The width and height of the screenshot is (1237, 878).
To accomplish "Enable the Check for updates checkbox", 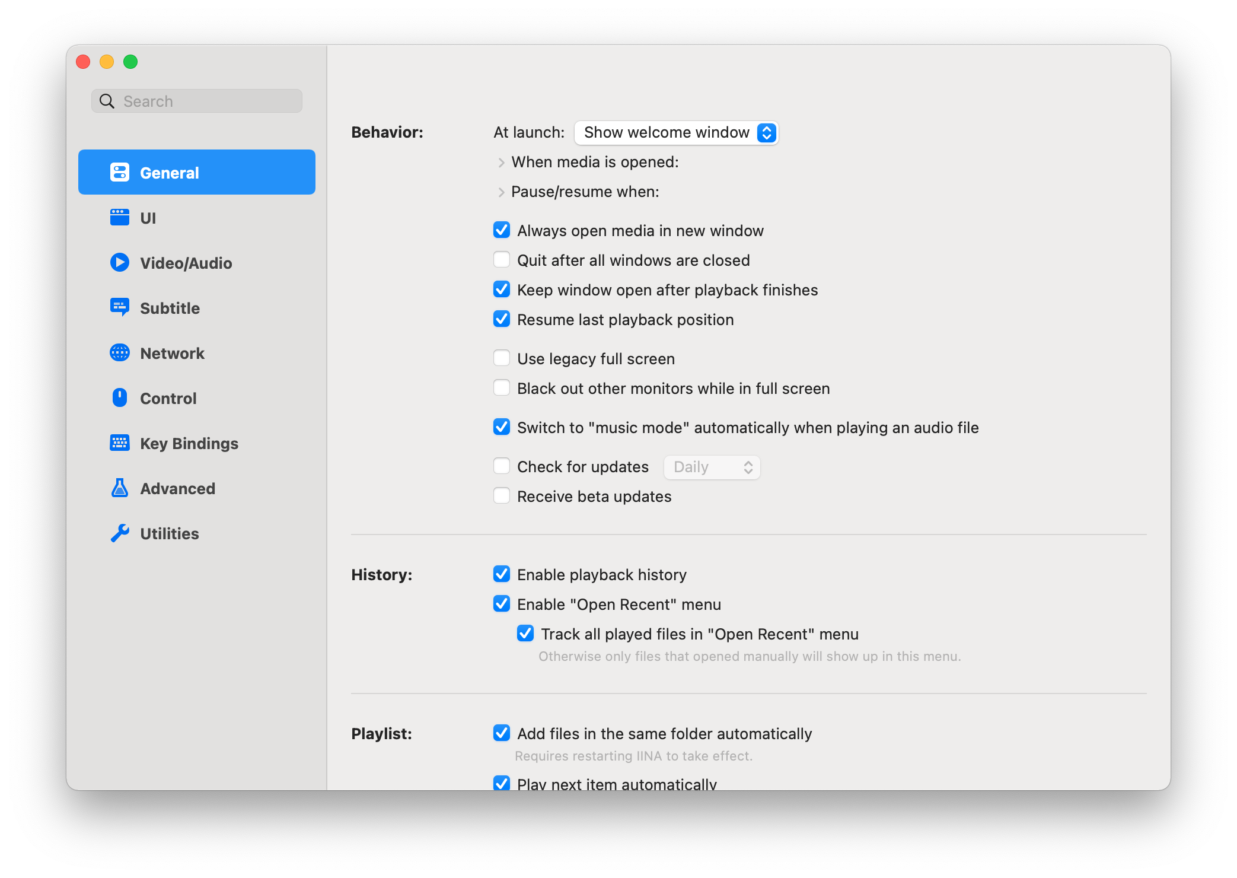I will click(502, 466).
